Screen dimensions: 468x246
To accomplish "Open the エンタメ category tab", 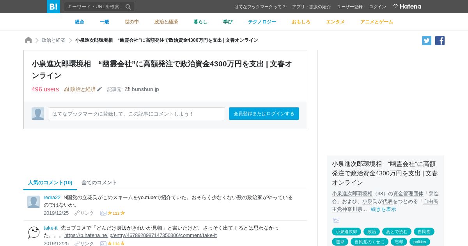I will click(335, 22).
